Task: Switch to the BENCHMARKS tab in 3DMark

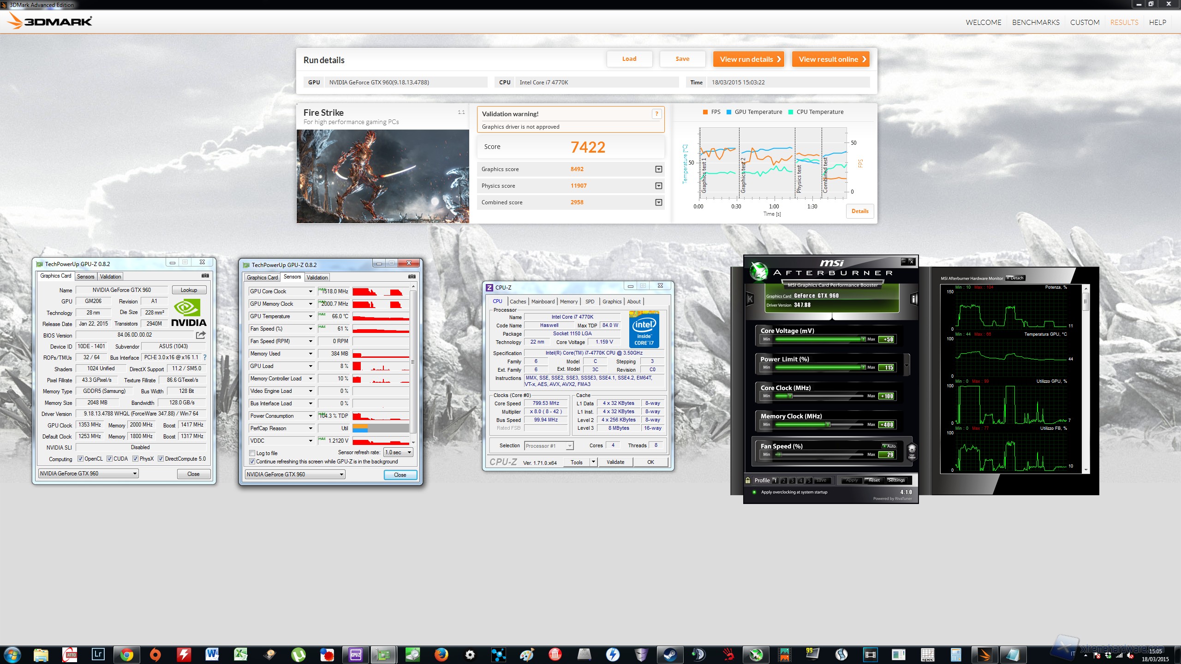Action: 1035,22
